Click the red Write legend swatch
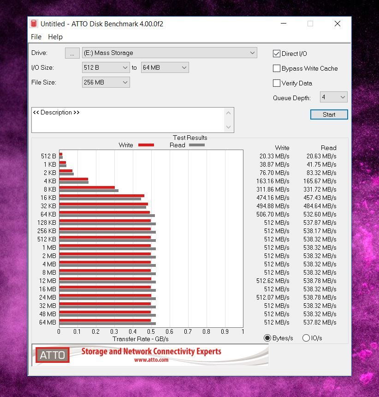The image size is (379, 397). coord(146,145)
